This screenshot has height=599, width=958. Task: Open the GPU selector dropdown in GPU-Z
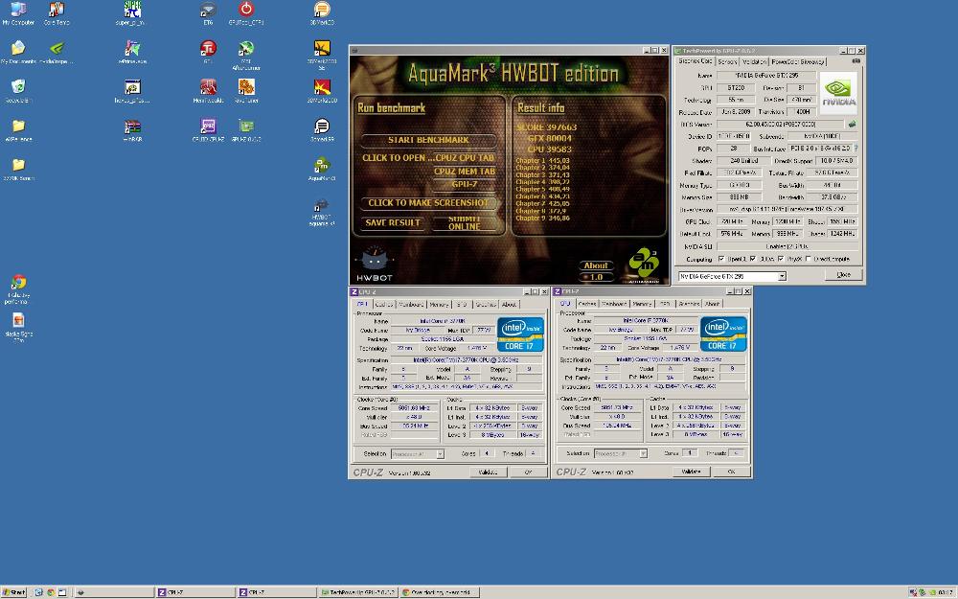click(782, 276)
